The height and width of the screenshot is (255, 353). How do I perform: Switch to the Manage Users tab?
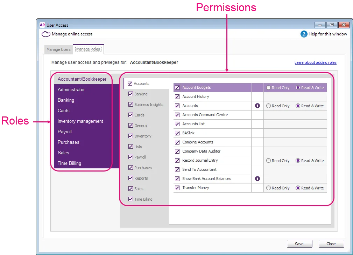click(58, 49)
